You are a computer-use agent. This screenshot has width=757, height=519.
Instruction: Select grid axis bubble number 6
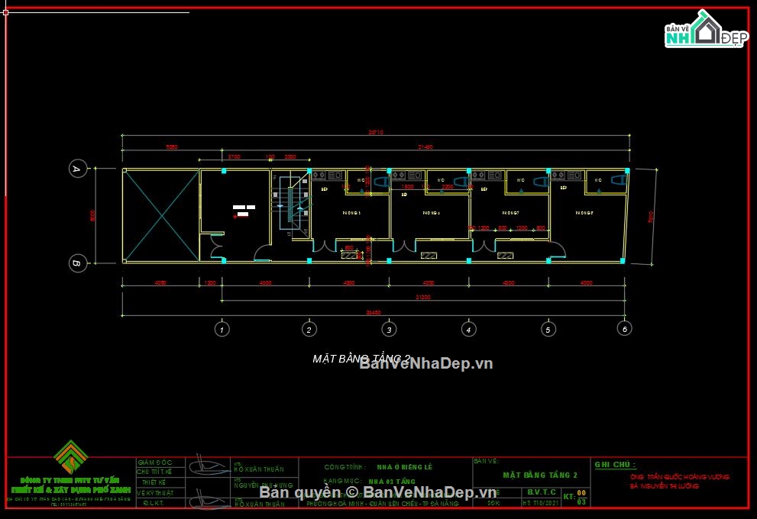click(x=625, y=328)
